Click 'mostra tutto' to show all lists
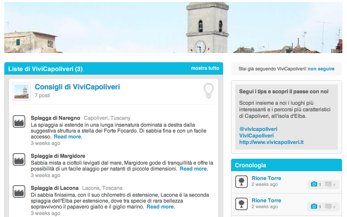347x217 pixels. [x=205, y=68]
